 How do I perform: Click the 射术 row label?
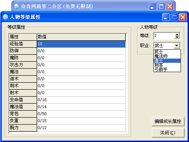pyautogui.click(x=23, y=93)
